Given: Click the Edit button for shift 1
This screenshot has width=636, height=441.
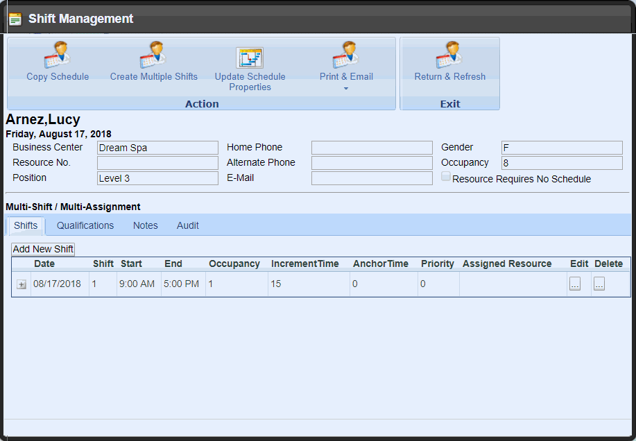Looking at the screenshot, I should 575,284.
